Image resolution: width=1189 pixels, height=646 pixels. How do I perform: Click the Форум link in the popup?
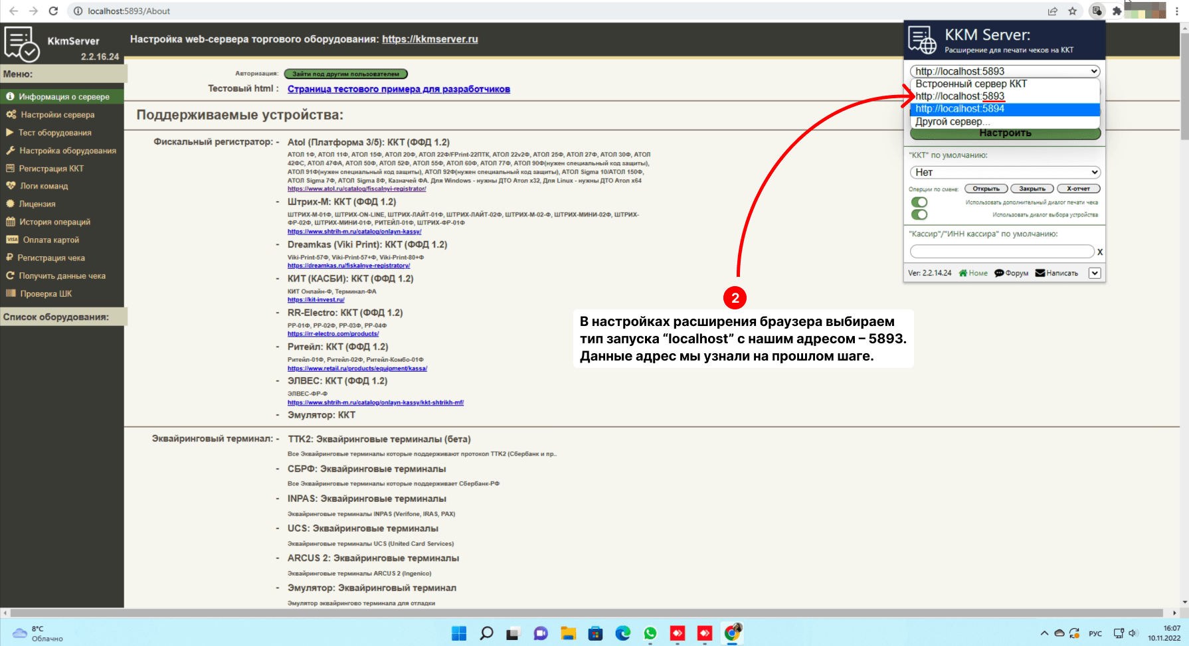click(1011, 273)
